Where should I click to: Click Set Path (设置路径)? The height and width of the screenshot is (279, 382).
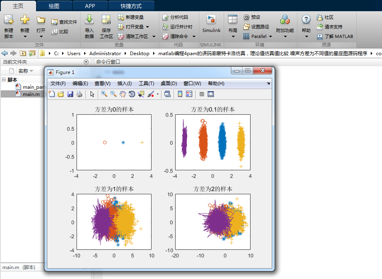click(x=256, y=27)
